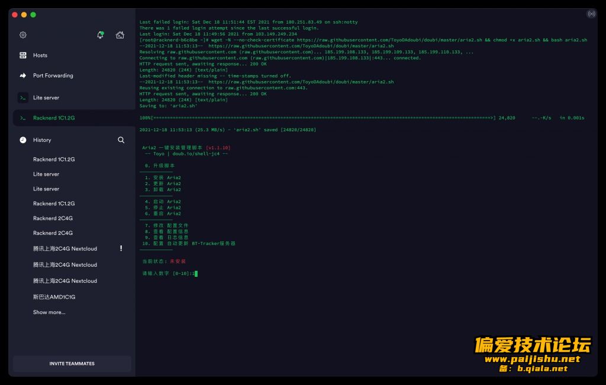Click the "'aria2.sh' saved [24820/24820]" line
This screenshot has height=385, width=606.
pyautogui.click(x=228, y=130)
